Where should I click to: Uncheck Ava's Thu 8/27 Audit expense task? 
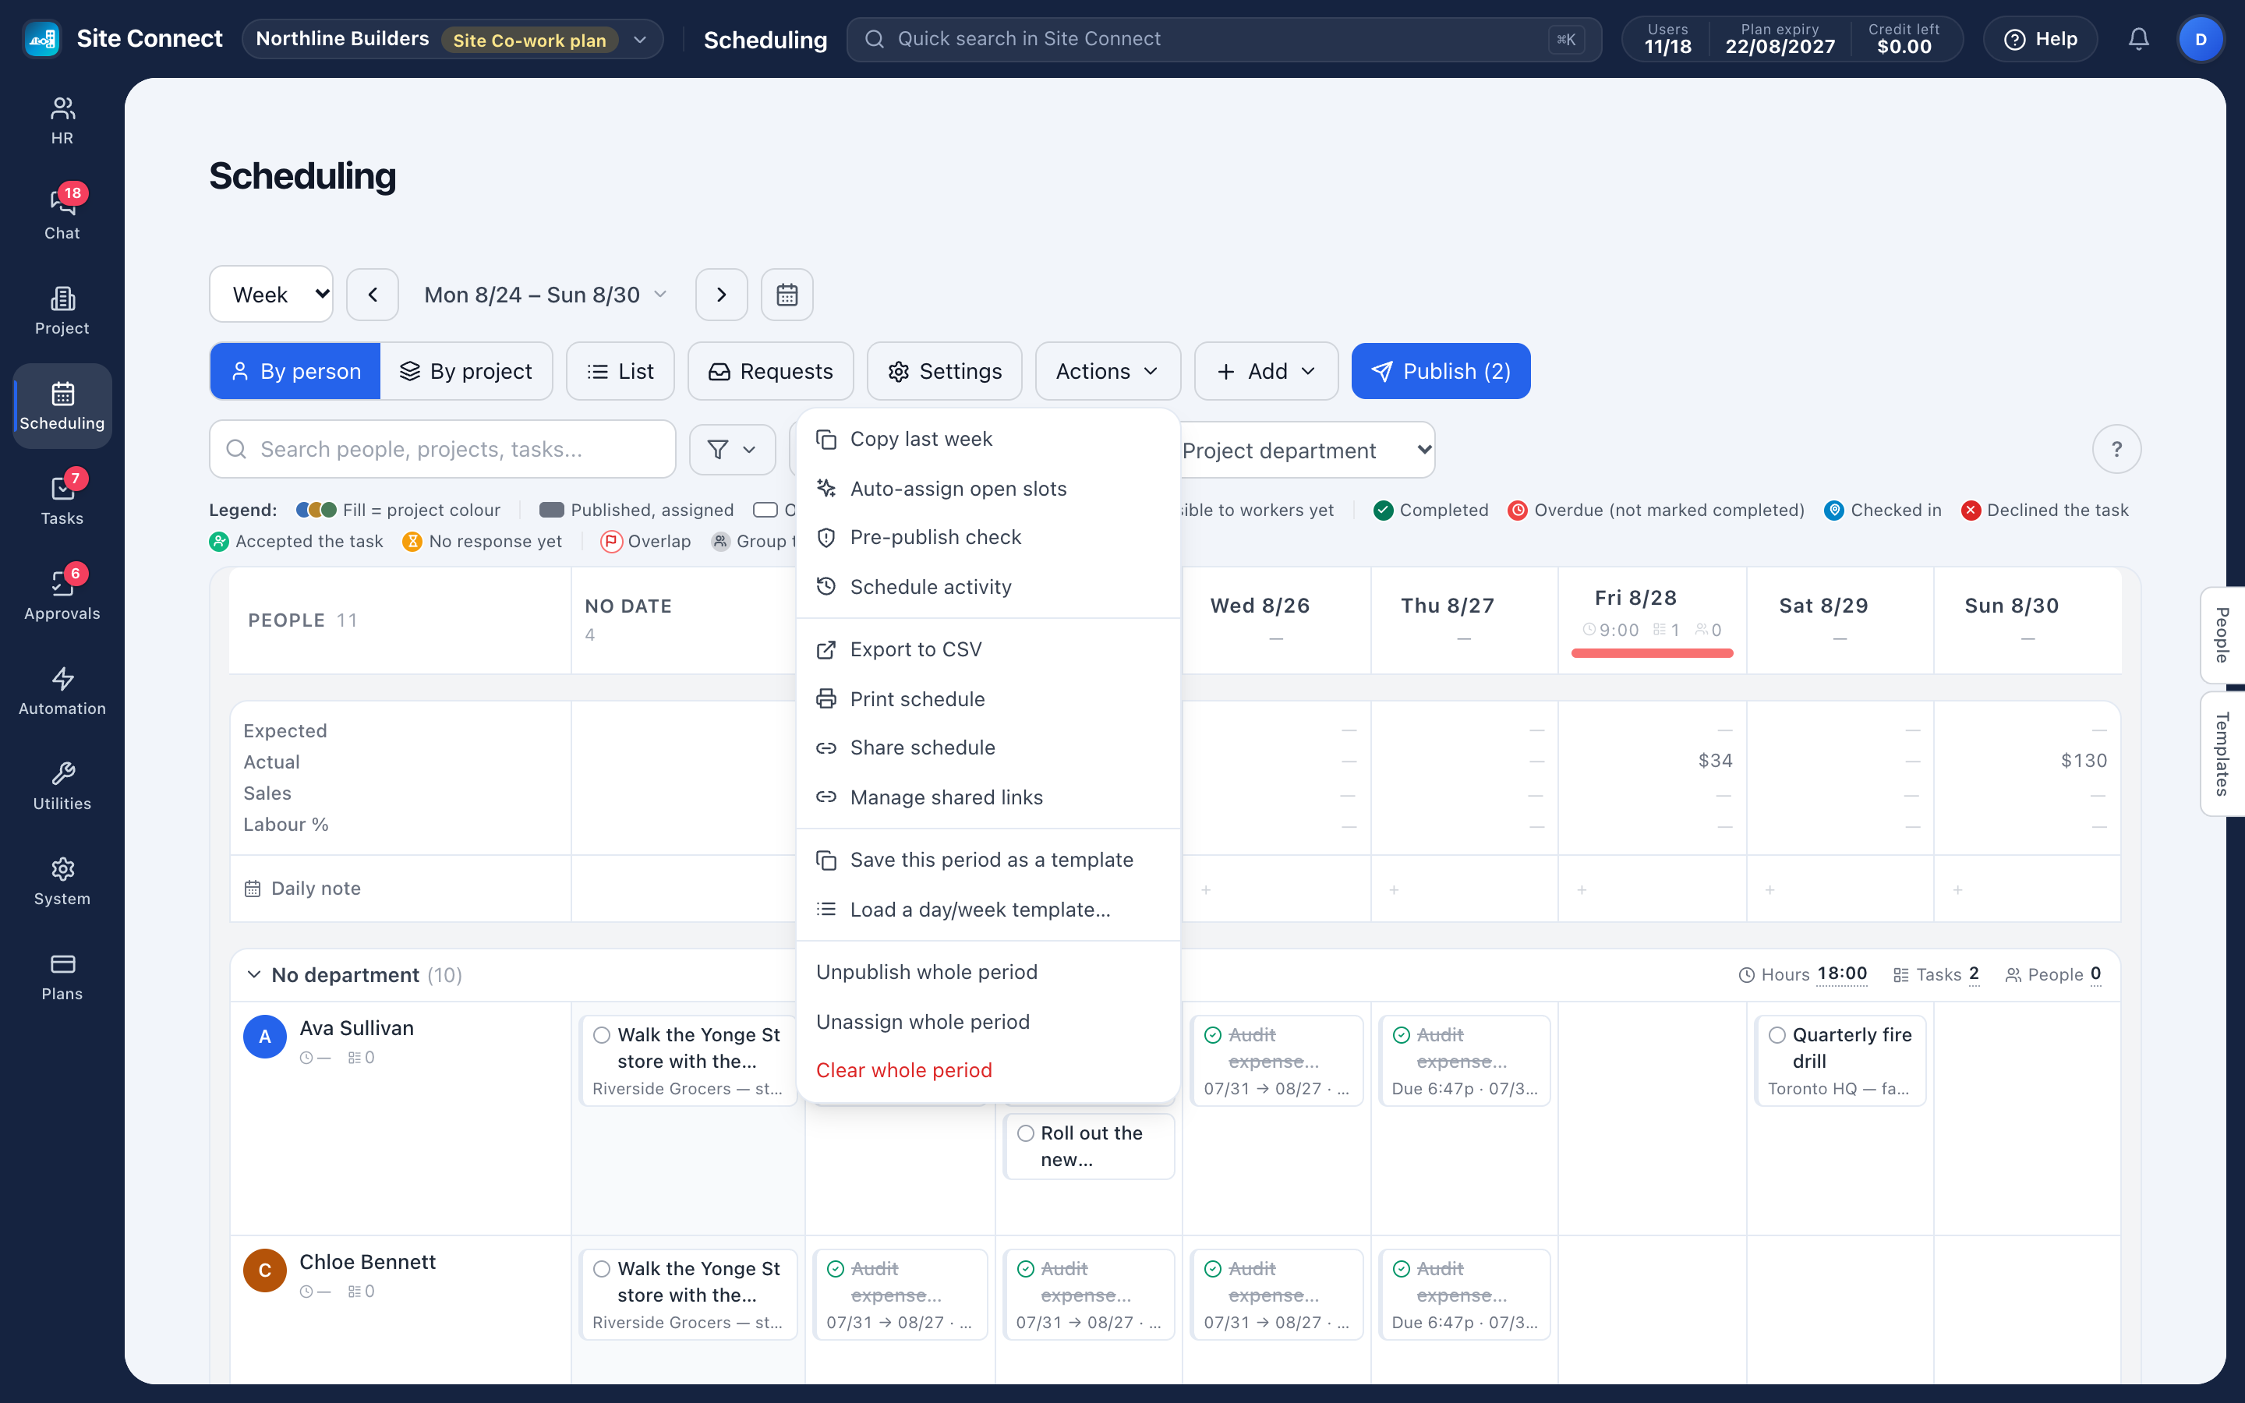(1401, 1034)
